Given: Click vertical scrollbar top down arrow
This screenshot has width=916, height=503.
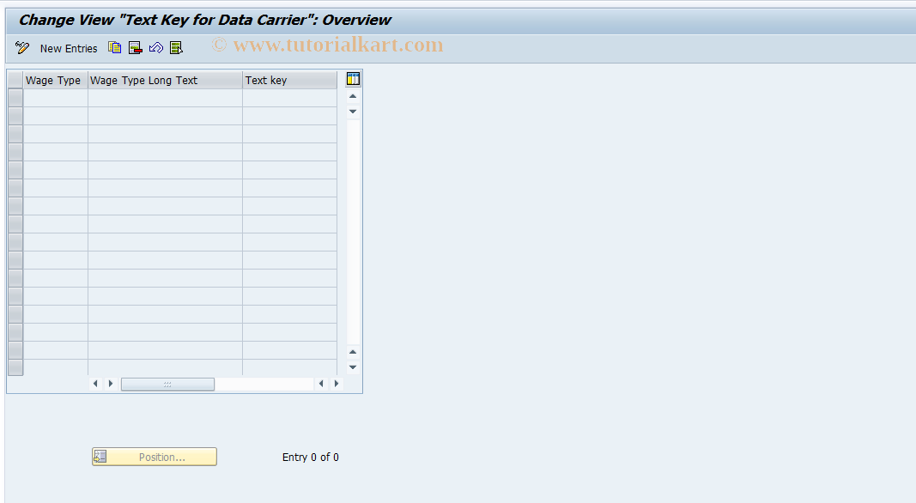Looking at the screenshot, I should pos(353,111).
